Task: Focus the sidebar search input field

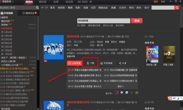Action: coord(18,8)
